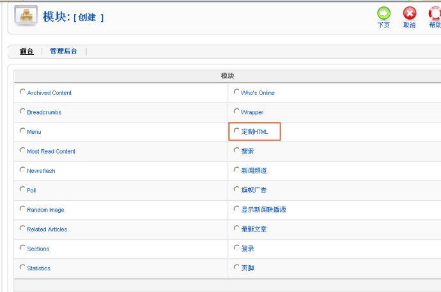Select the Menu radio button
The height and width of the screenshot is (292, 441).
pyautogui.click(x=22, y=131)
